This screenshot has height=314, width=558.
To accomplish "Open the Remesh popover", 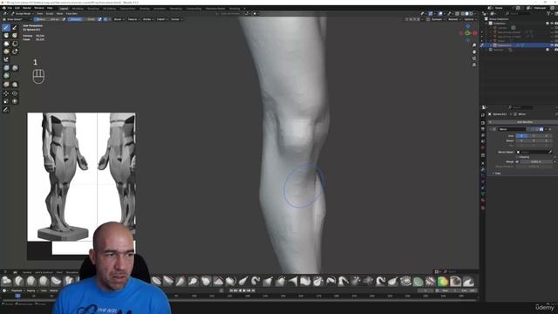I will pos(453,19).
